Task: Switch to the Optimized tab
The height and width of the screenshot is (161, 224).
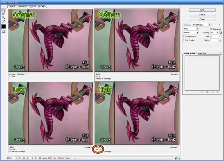Action: click(23, 7)
